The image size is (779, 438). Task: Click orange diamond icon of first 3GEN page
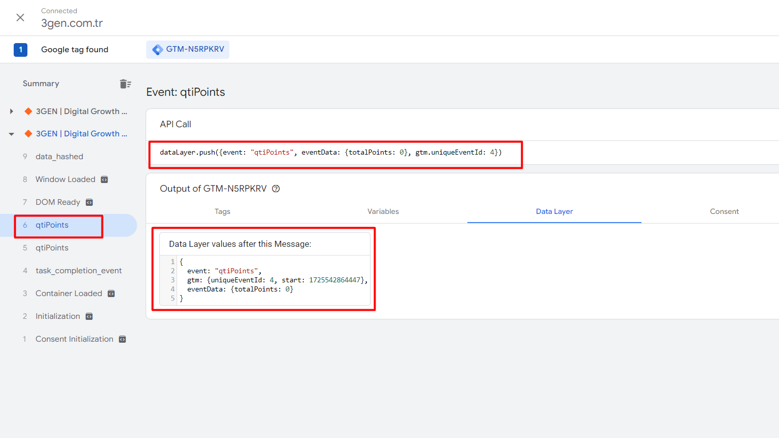pyautogui.click(x=28, y=112)
